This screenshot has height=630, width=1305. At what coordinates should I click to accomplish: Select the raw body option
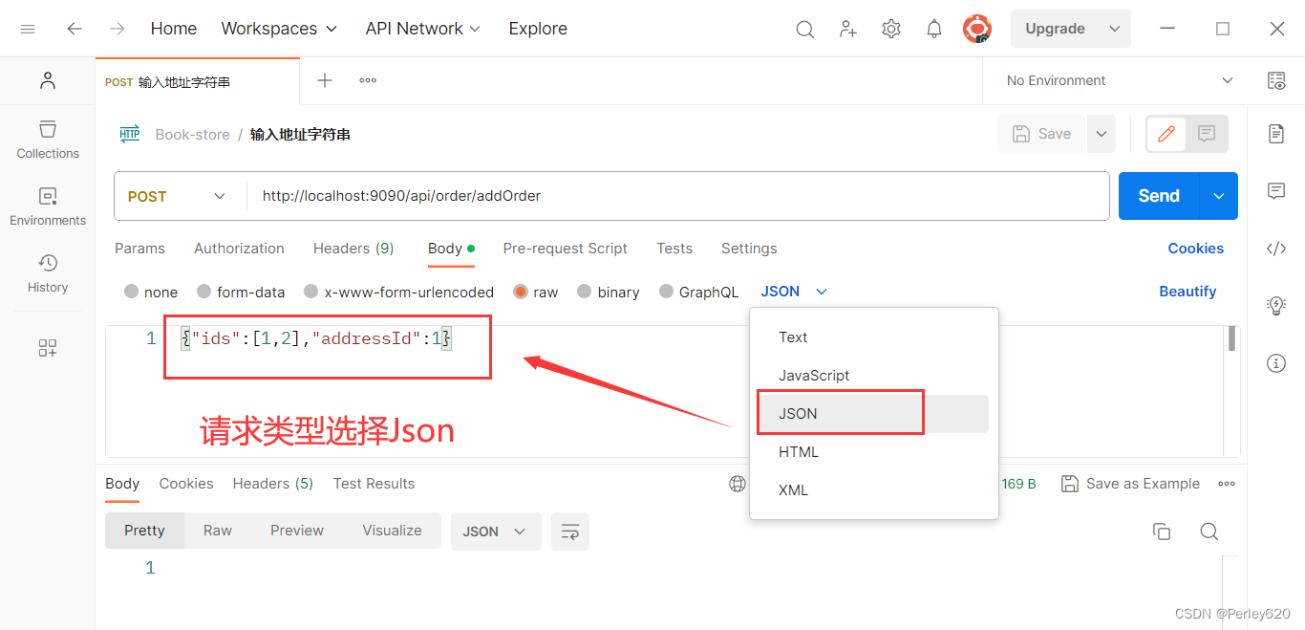pos(535,292)
